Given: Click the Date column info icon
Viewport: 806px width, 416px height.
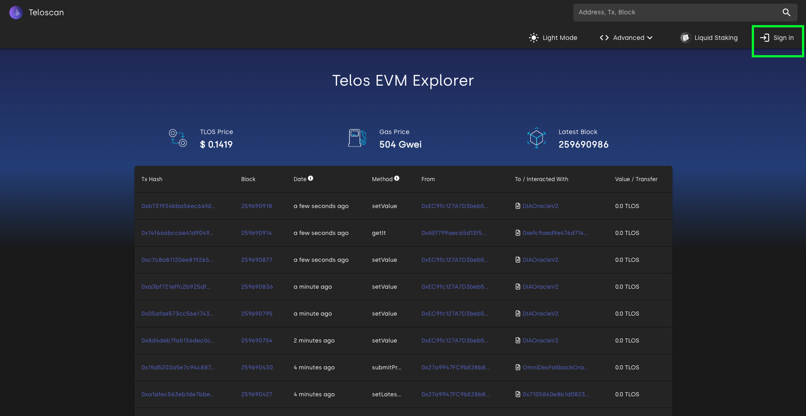Looking at the screenshot, I should (x=311, y=178).
